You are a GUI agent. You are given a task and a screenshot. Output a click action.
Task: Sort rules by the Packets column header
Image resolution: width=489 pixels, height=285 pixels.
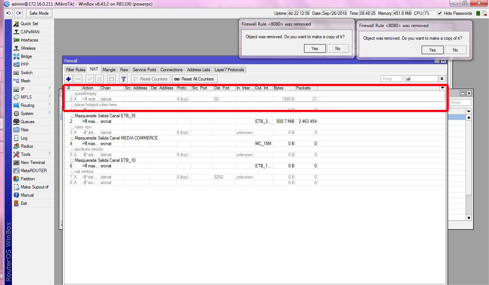(x=306, y=88)
